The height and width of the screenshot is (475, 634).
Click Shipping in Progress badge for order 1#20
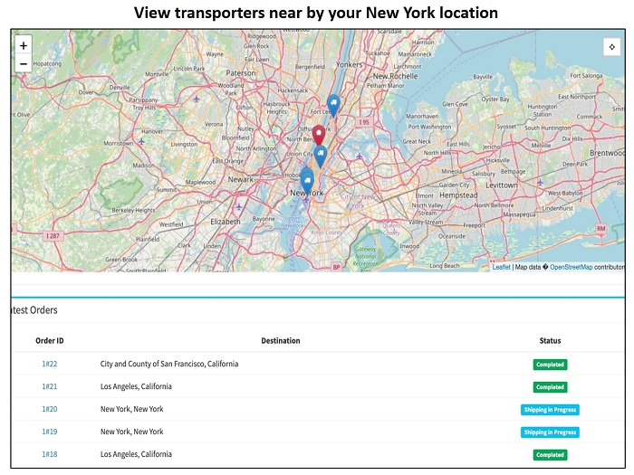550,410
